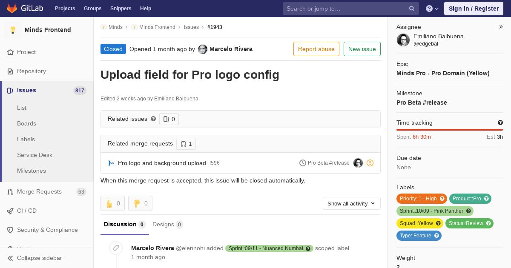
Task: Switch to the Designs tab
Action: tap(168, 224)
